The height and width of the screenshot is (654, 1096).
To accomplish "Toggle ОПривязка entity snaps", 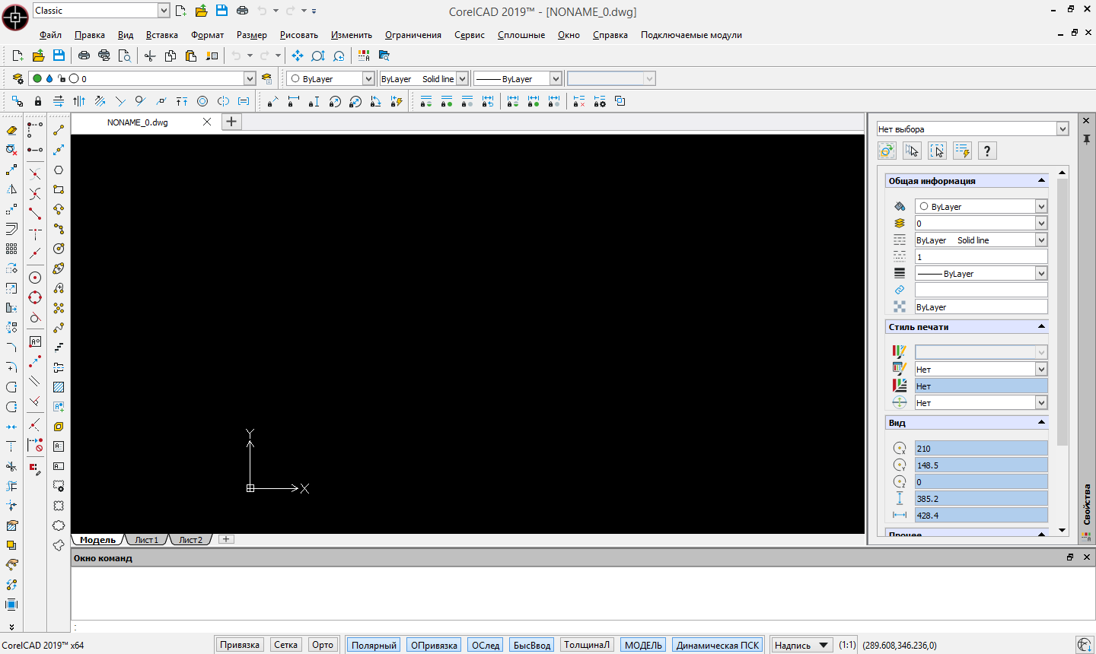I will tap(434, 645).
